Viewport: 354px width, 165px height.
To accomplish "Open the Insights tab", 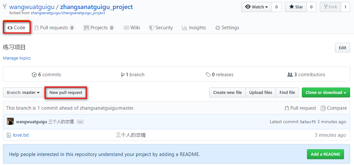I will [x=194, y=28].
